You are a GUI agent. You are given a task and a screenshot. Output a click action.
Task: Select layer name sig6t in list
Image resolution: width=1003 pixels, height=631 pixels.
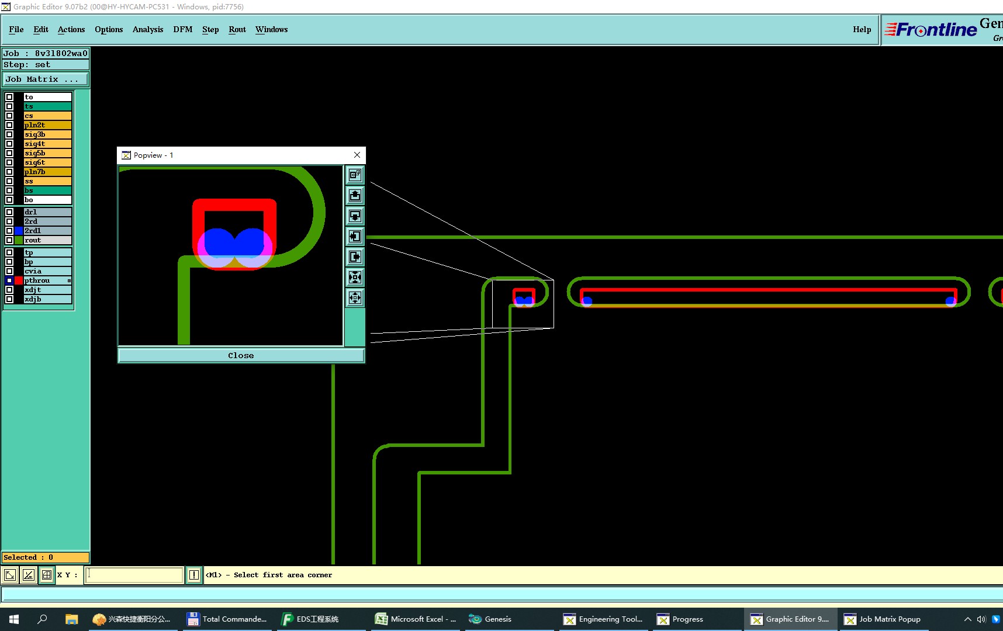click(48, 162)
